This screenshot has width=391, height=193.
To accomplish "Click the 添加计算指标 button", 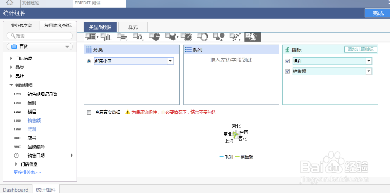I will click(360, 49).
